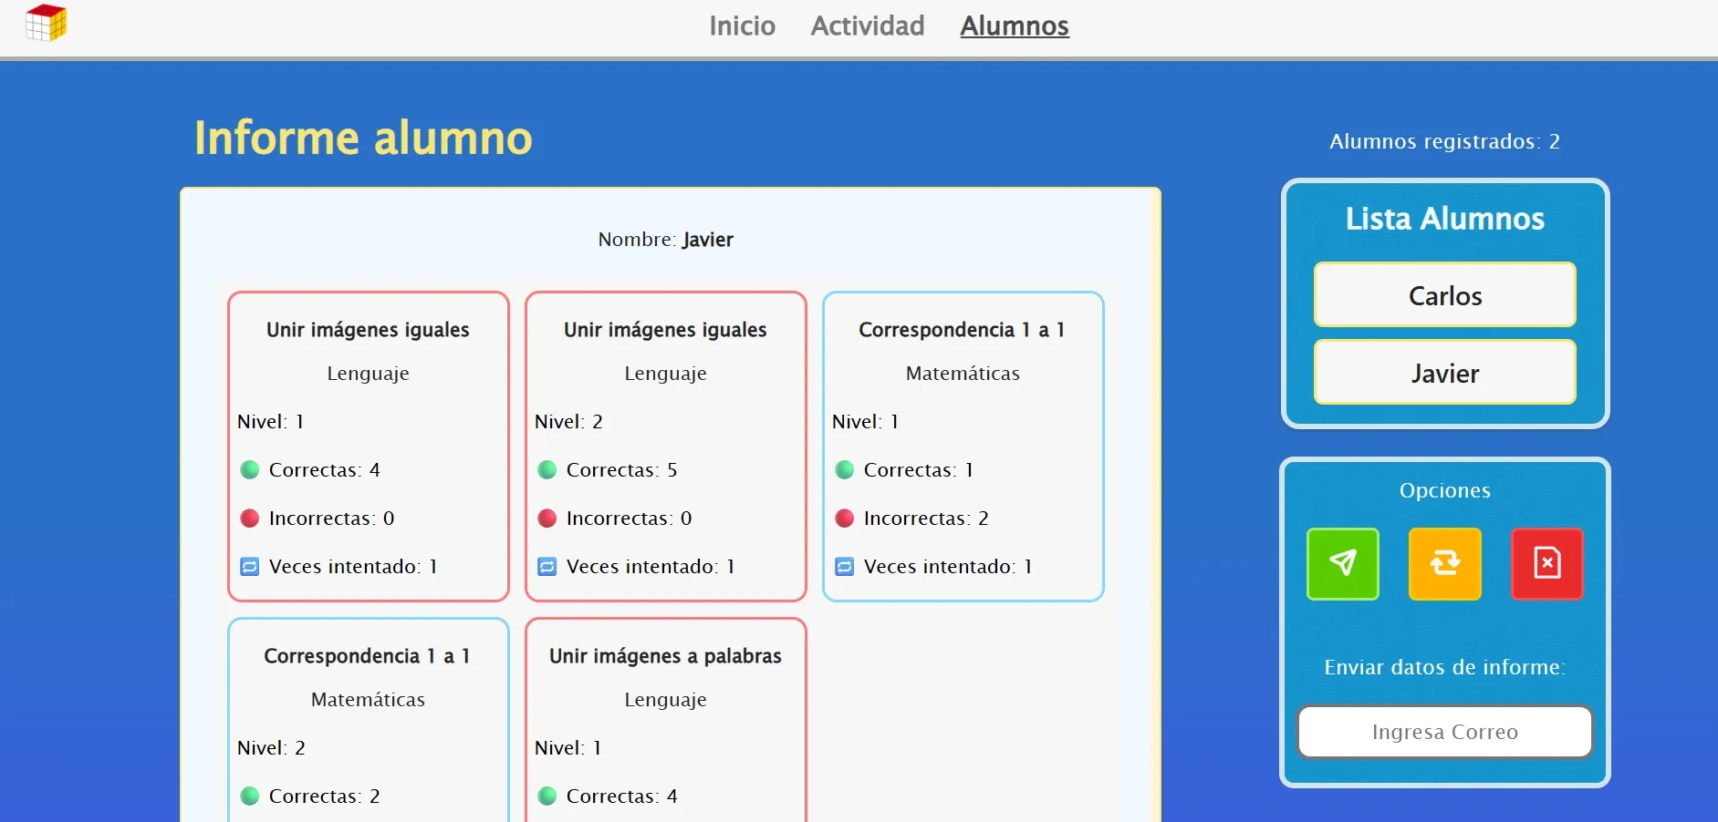Click green dot beside Correctas: 4 in first card
Screen dimensions: 1718x822
[x=249, y=470]
